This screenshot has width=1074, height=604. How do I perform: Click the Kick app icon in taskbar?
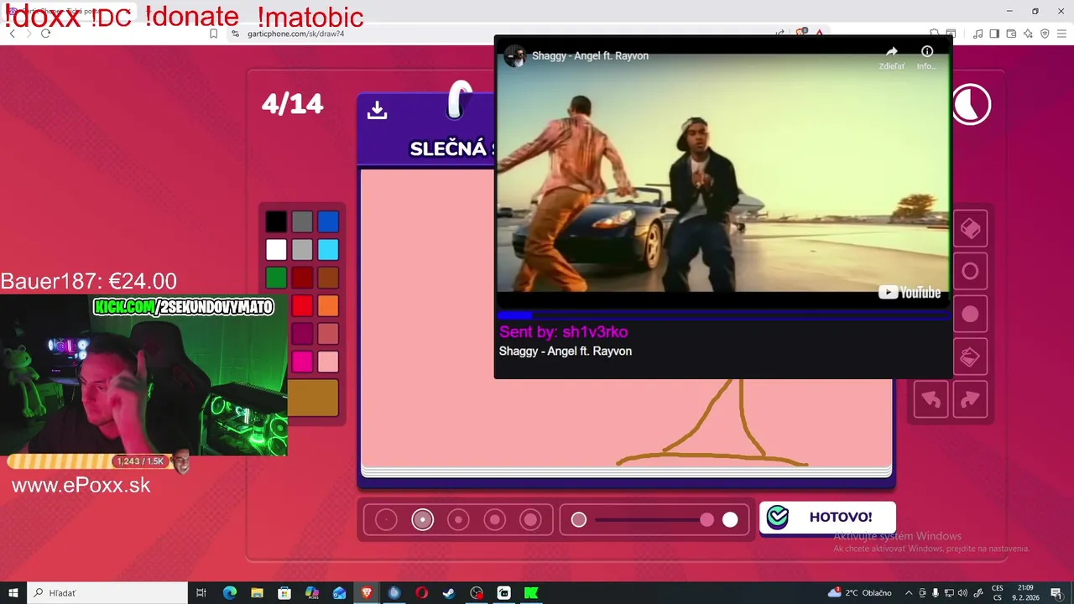(x=531, y=593)
